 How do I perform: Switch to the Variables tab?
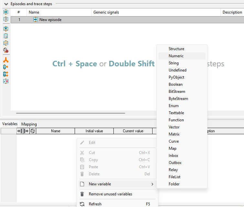coord(10,124)
